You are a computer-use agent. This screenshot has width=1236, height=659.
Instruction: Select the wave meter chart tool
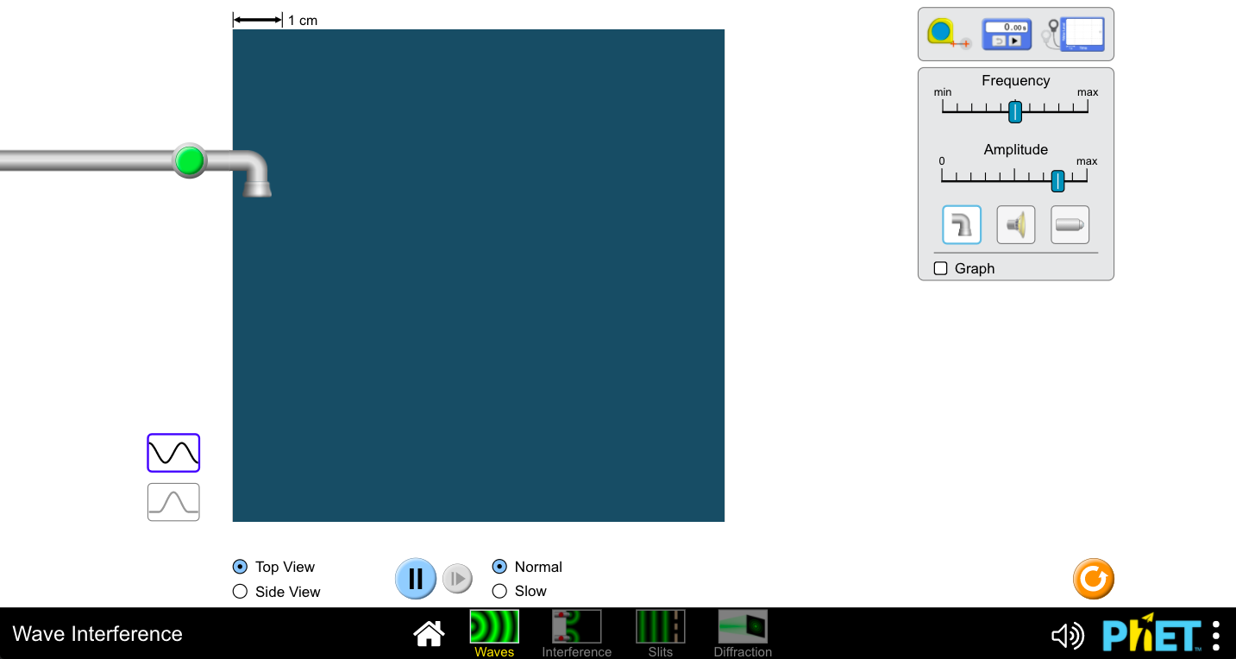click(x=1076, y=35)
